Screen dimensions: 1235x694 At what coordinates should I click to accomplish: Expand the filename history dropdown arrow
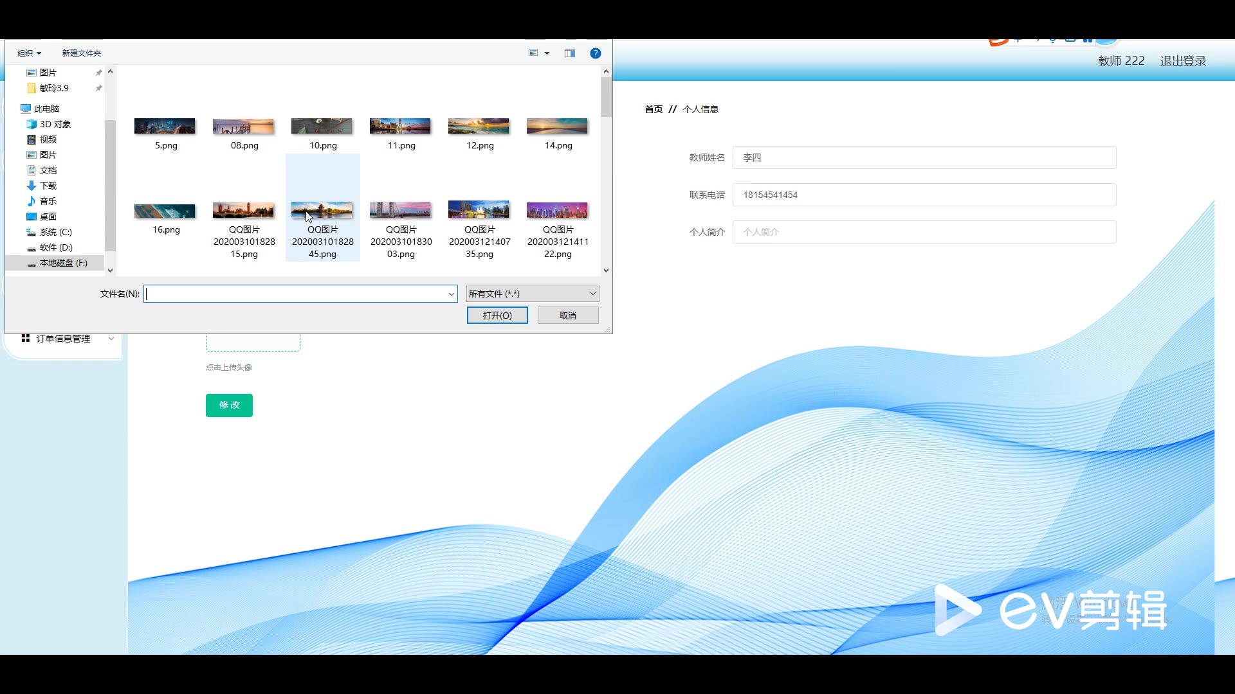(451, 294)
